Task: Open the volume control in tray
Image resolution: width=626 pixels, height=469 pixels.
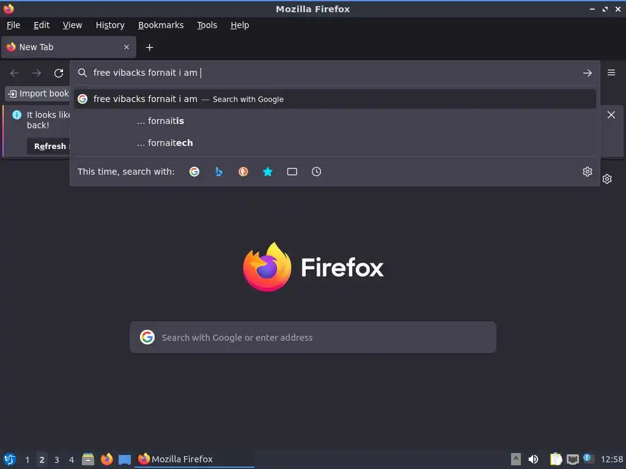Action: click(x=533, y=459)
